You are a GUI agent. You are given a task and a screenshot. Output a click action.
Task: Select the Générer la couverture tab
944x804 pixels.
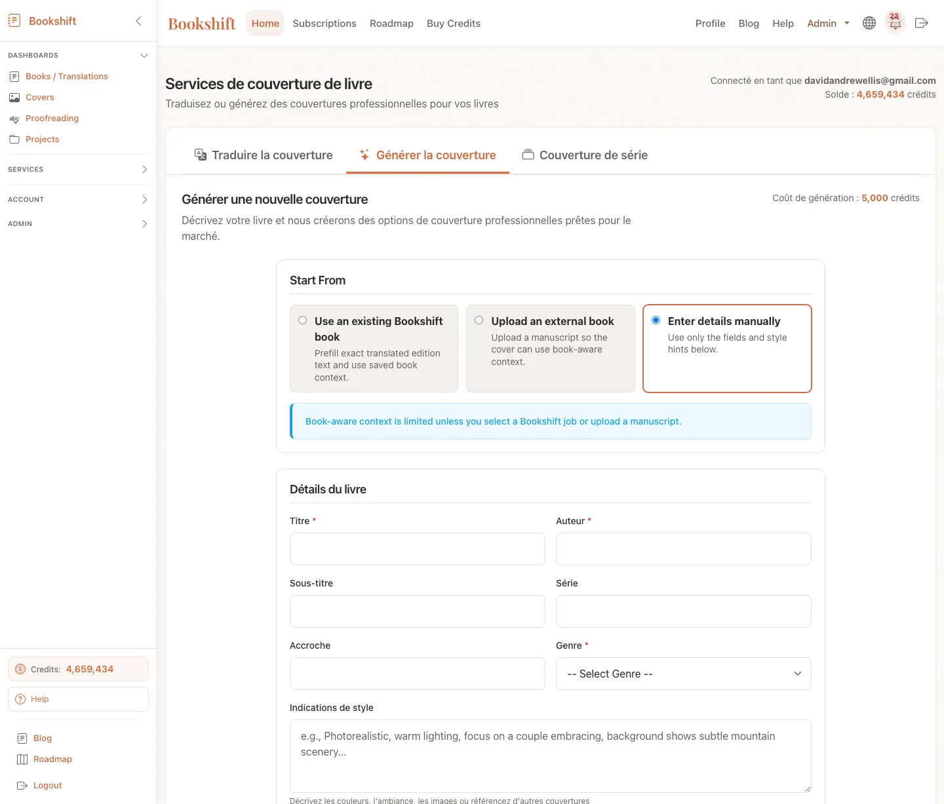pos(427,155)
